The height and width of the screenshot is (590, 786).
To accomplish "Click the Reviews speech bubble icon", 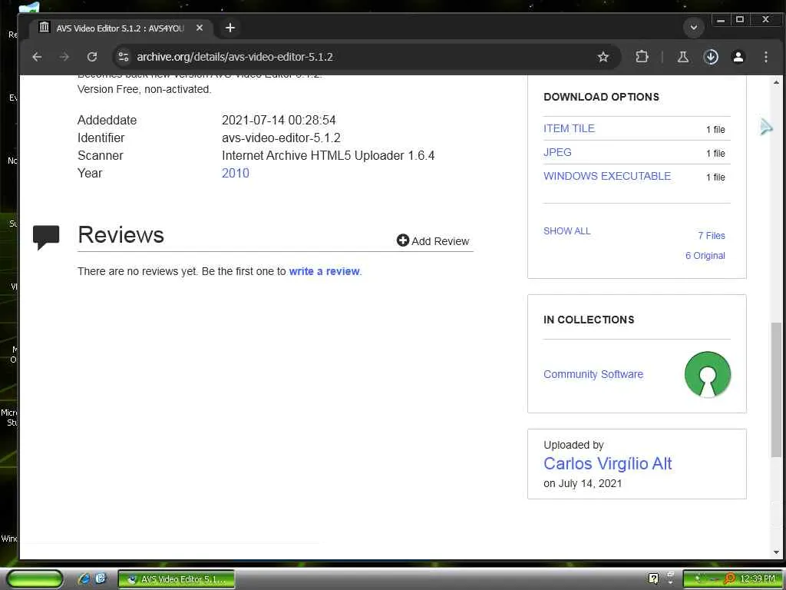I will (46, 237).
